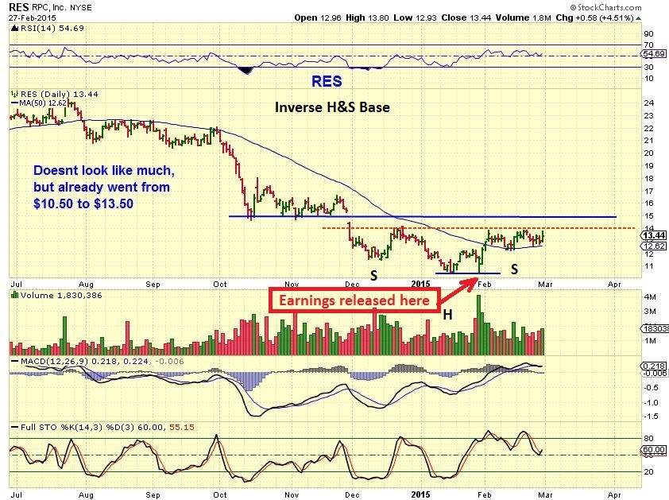Click the Close 13.44 value in header

466,18
